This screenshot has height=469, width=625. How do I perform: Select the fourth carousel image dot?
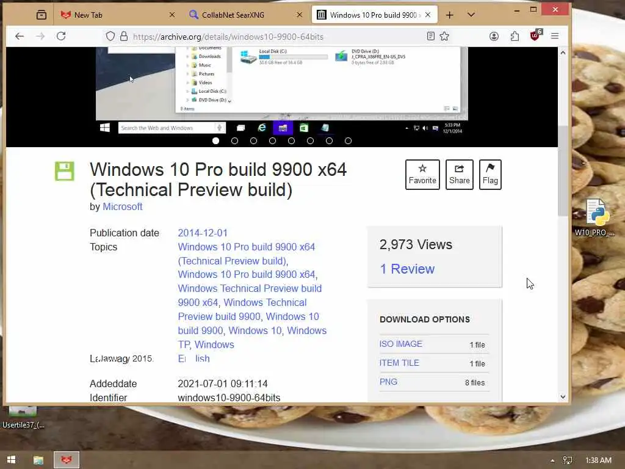click(x=273, y=141)
